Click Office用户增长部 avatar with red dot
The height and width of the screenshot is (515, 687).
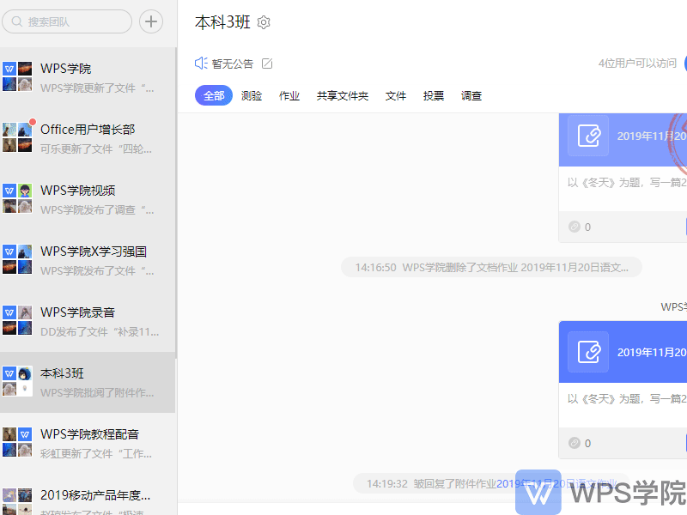(17, 137)
